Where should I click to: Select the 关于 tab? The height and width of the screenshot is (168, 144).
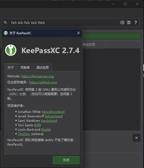(11, 67)
